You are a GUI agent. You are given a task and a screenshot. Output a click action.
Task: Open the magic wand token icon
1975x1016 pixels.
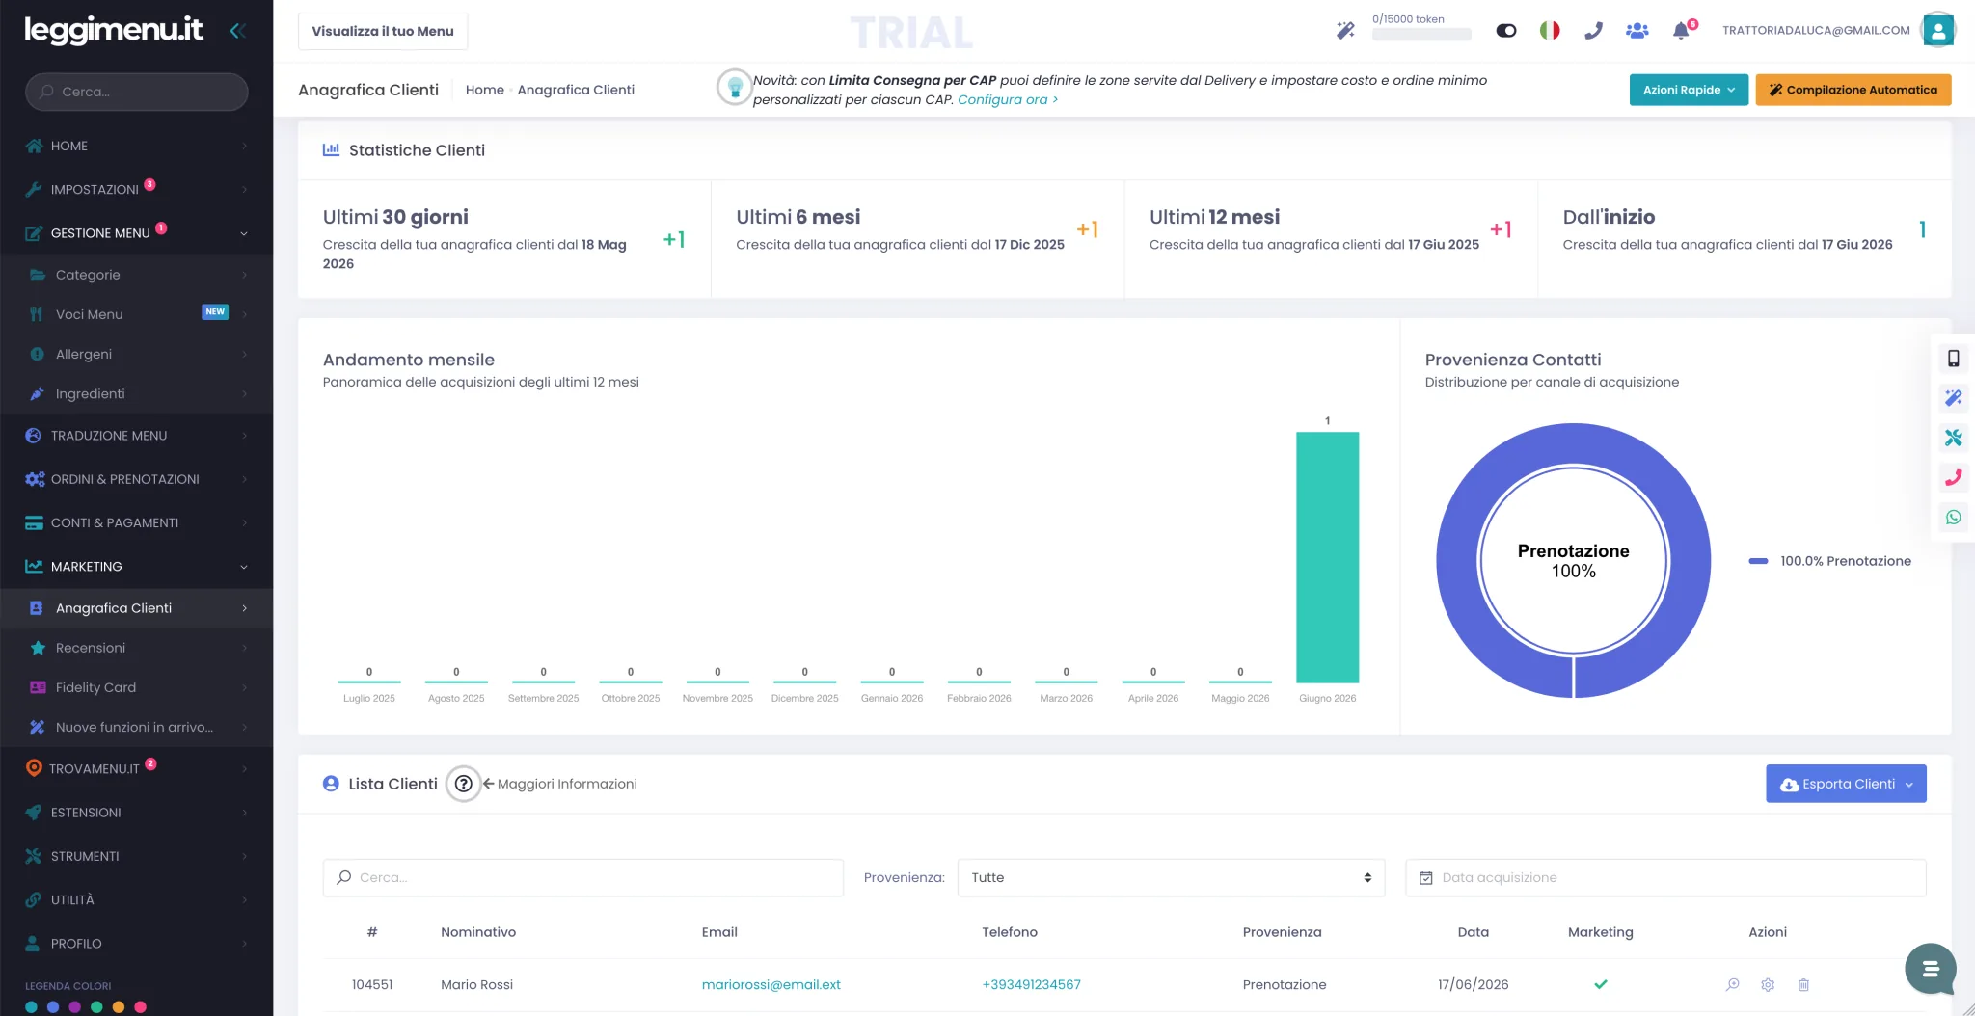click(x=1345, y=31)
